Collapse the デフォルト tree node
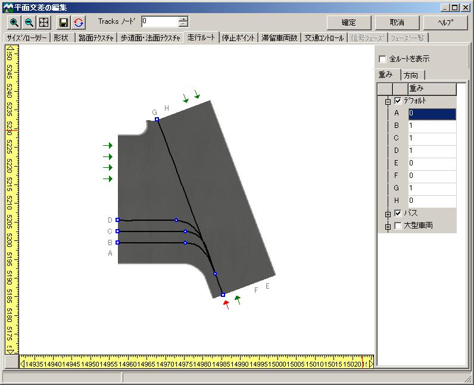Image resolution: width=474 pixels, height=385 pixels. pos(388,102)
